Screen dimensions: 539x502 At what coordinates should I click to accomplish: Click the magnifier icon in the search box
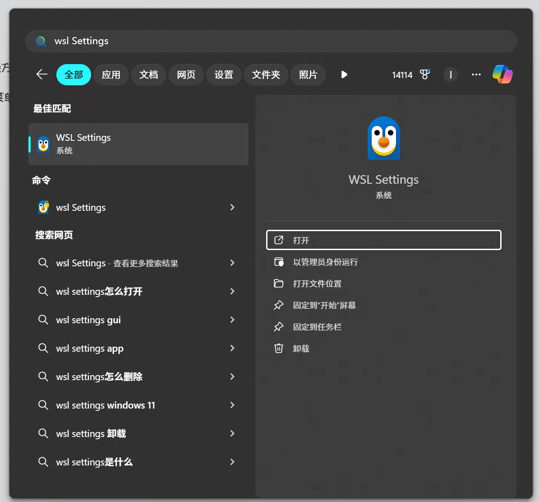pyautogui.click(x=41, y=41)
